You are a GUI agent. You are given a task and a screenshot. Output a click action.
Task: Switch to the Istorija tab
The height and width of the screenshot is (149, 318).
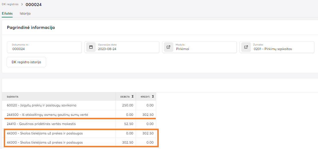25,13
